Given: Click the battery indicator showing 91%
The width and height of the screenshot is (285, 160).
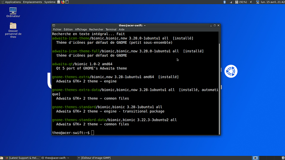Looking at the screenshot, I should pyautogui.click(x=241, y=2).
